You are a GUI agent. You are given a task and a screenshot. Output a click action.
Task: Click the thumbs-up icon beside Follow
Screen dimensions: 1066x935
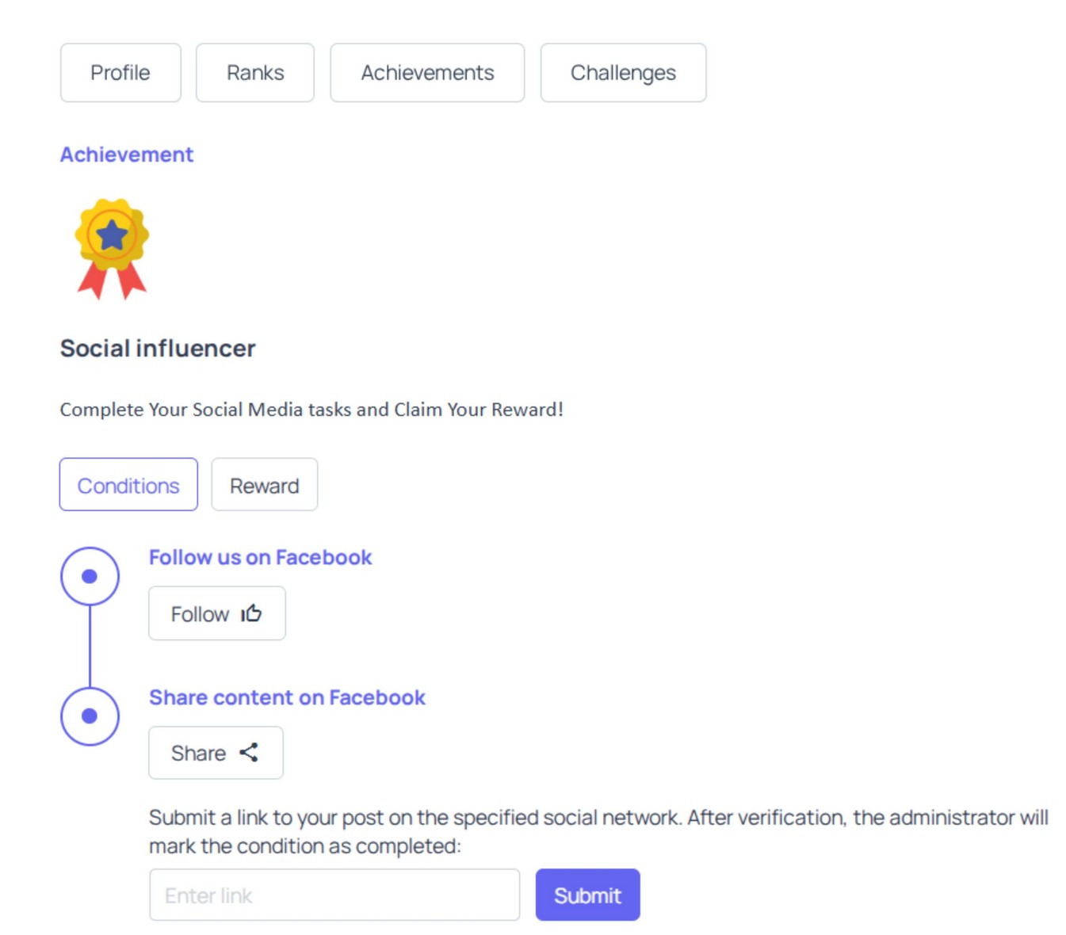click(251, 613)
